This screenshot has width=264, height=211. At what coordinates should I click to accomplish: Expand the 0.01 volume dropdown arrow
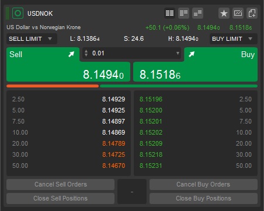178,53
